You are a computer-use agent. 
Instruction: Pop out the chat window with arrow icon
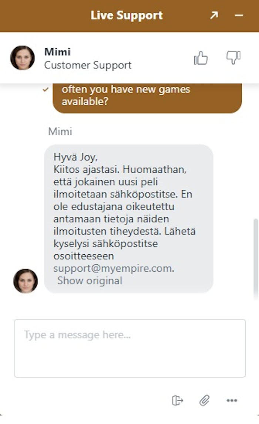pyautogui.click(x=214, y=15)
